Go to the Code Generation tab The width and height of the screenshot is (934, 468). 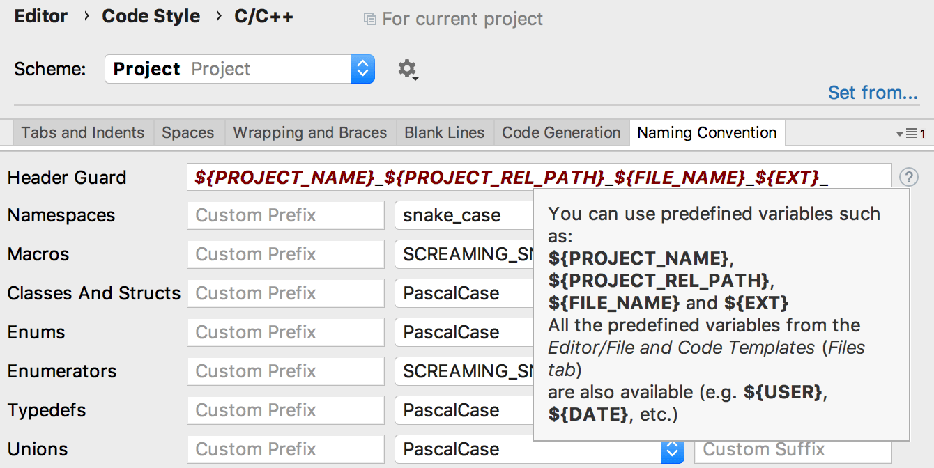[561, 132]
